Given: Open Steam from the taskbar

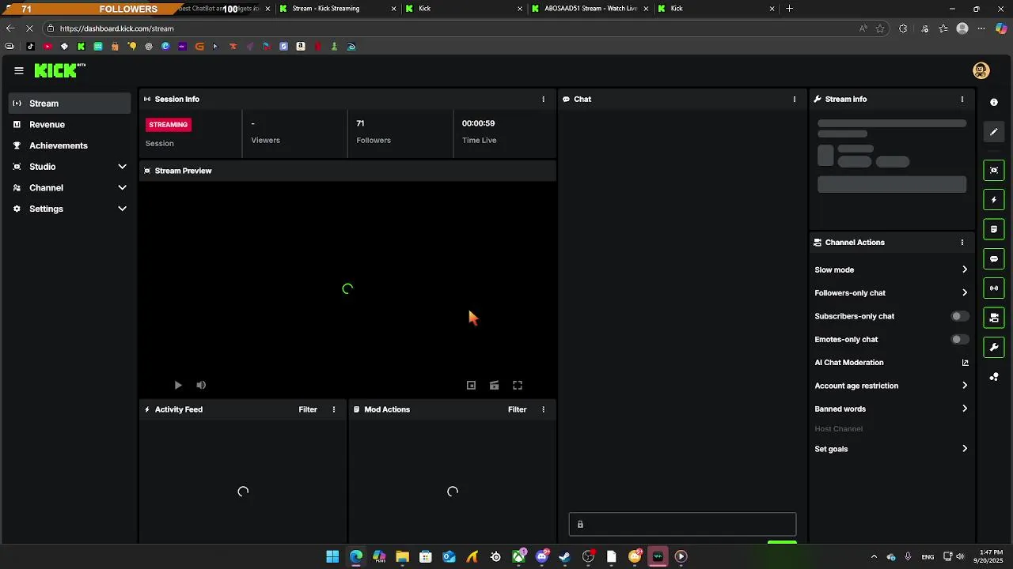Looking at the screenshot, I should (x=564, y=556).
